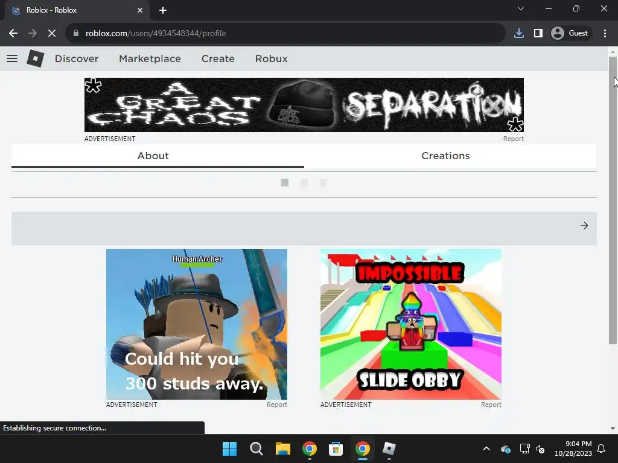Open a new browser tab

163,10
